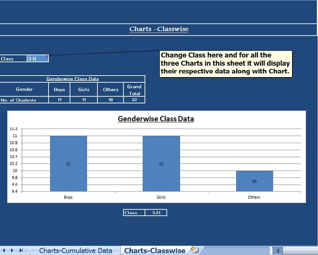Viewport: 318px width, 255px height.
Task: Click the Insert Worksheet icon beside the sheet tabs
Action: tap(193, 250)
